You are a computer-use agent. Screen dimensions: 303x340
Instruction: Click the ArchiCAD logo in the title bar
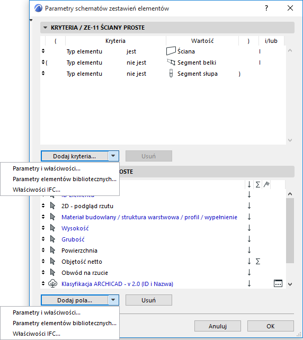point(38,8)
